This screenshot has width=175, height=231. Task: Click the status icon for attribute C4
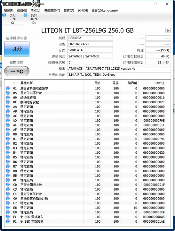pos(8,194)
